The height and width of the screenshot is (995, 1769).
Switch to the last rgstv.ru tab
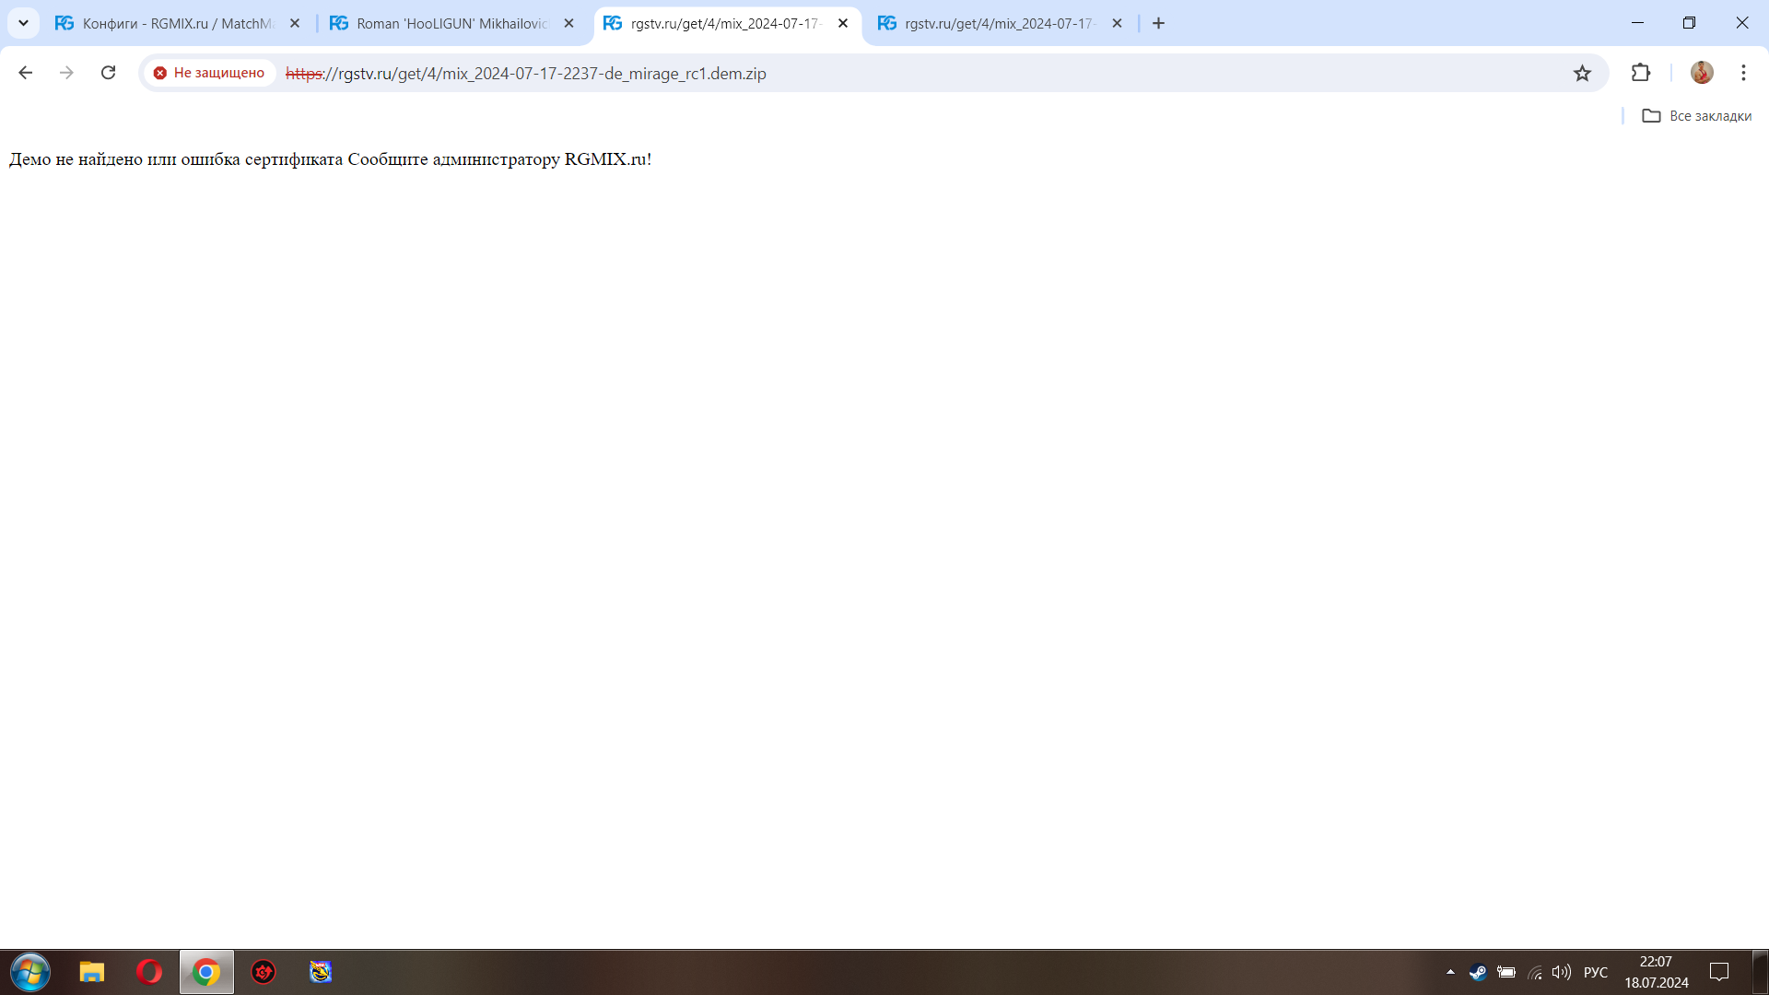tap(1000, 24)
